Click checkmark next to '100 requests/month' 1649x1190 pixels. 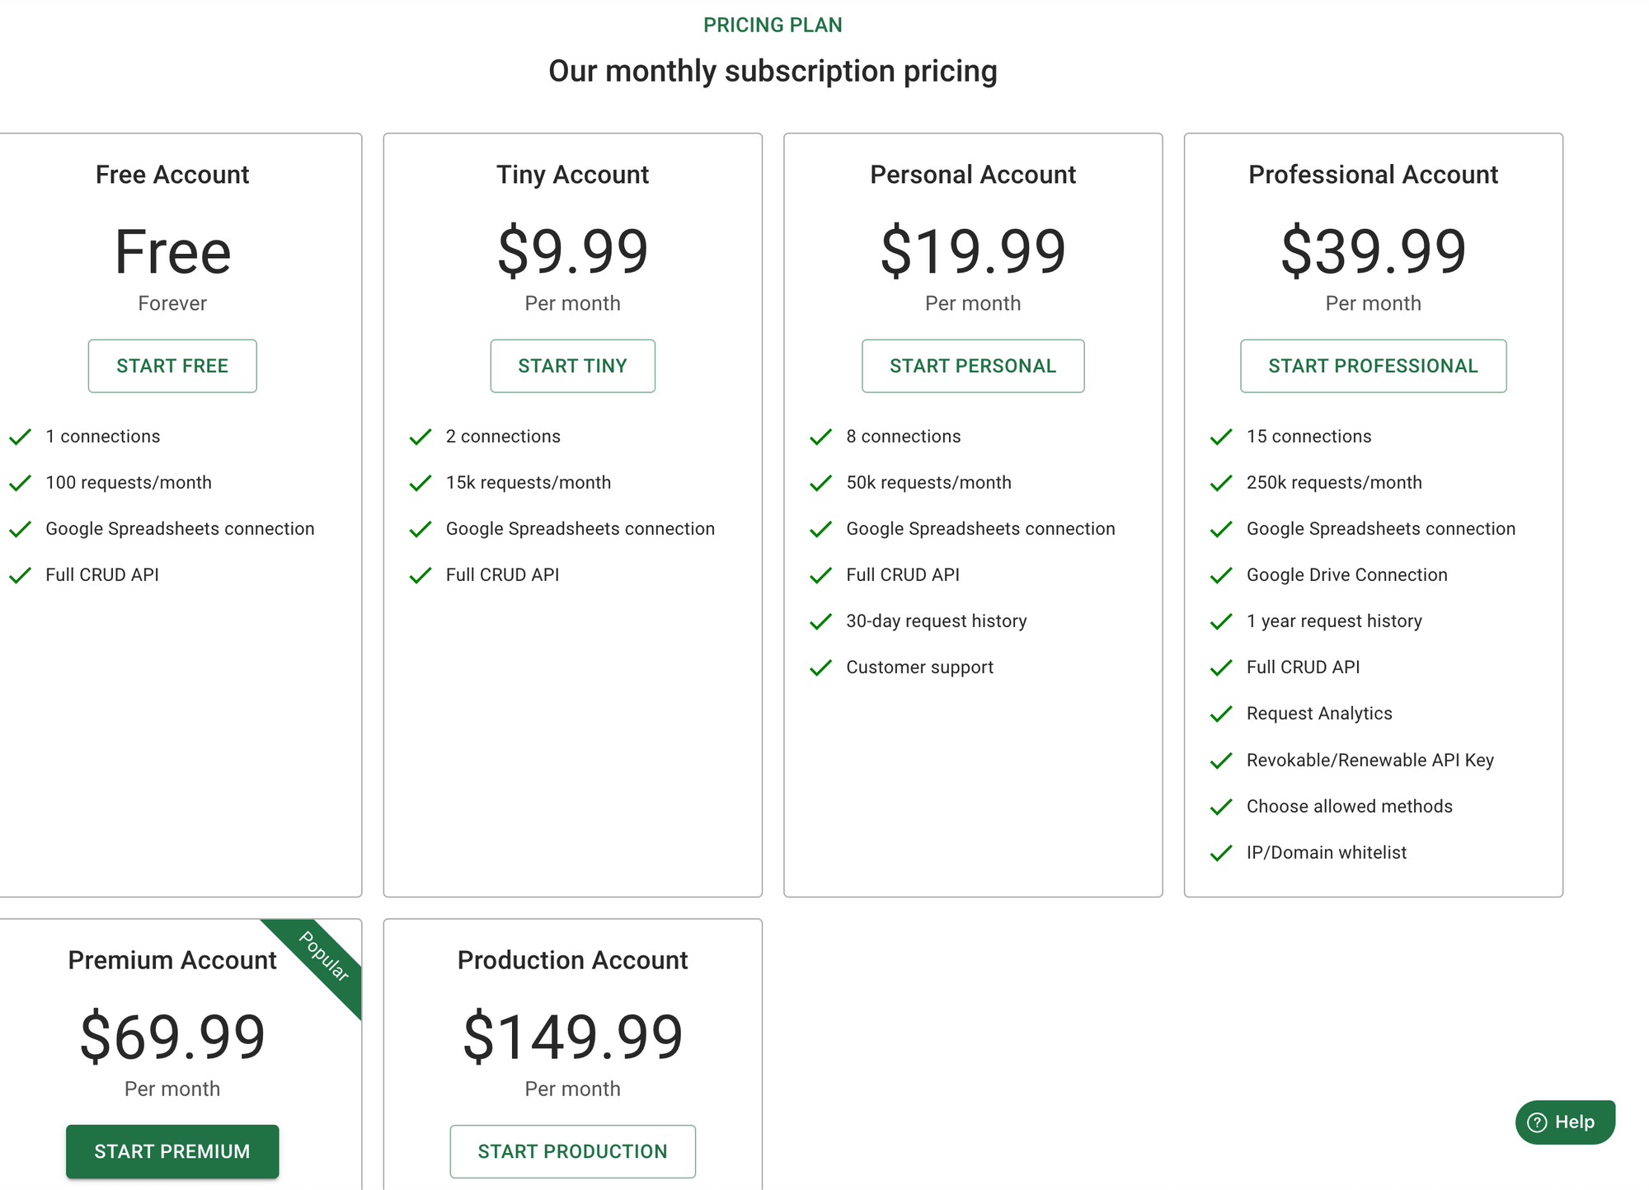(20, 483)
